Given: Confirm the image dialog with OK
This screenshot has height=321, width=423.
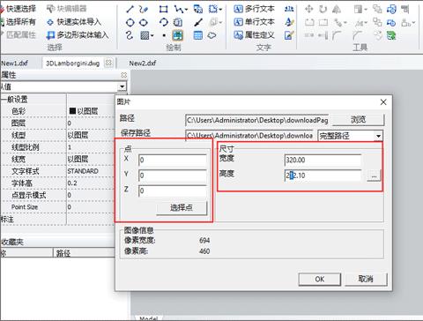Looking at the screenshot, I should pos(320,279).
